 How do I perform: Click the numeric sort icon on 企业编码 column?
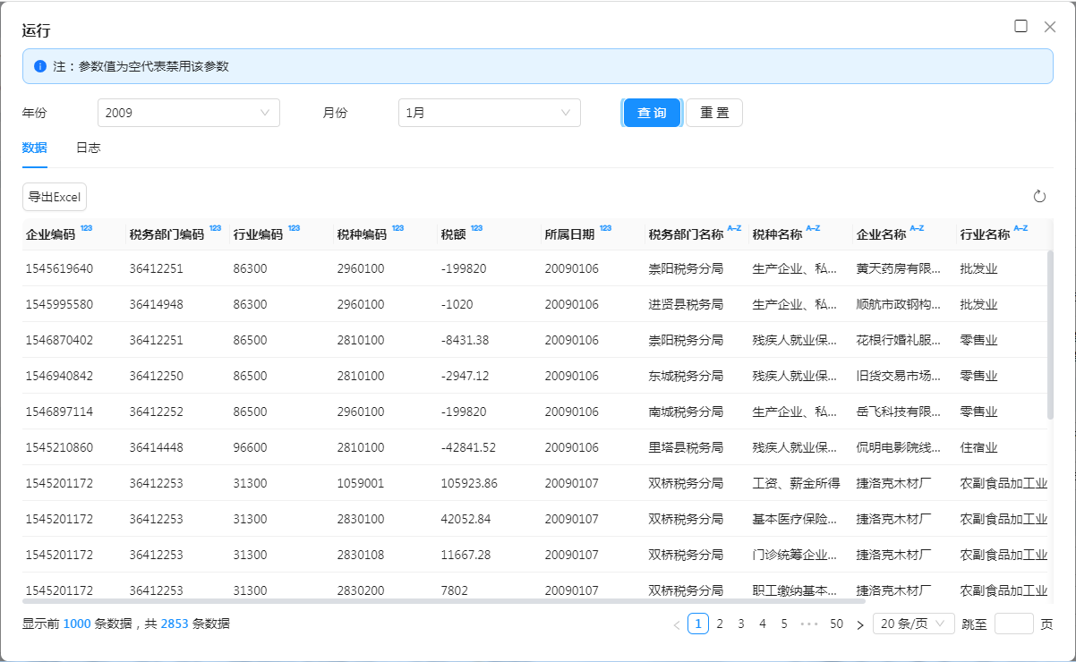click(x=86, y=229)
